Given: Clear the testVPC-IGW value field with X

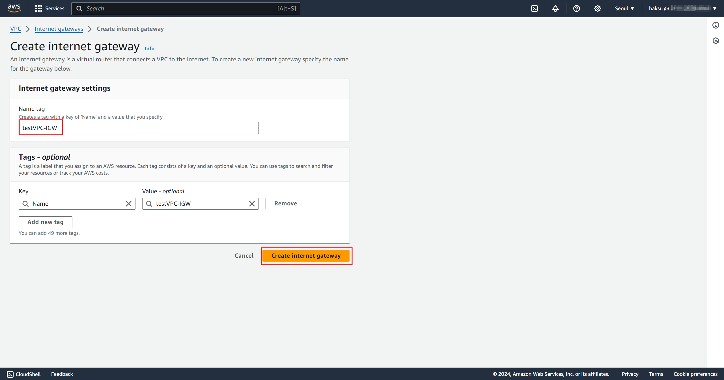Looking at the screenshot, I should tap(252, 204).
